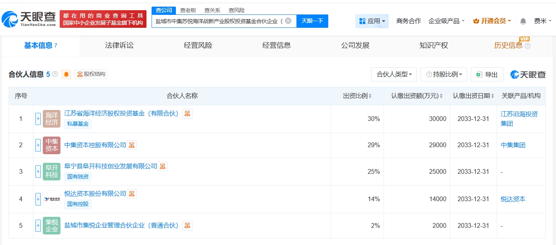The image size is (556, 245).
Task: Click the 悦达资本 company logo thumbnail
Action: (x=51, y=199)
